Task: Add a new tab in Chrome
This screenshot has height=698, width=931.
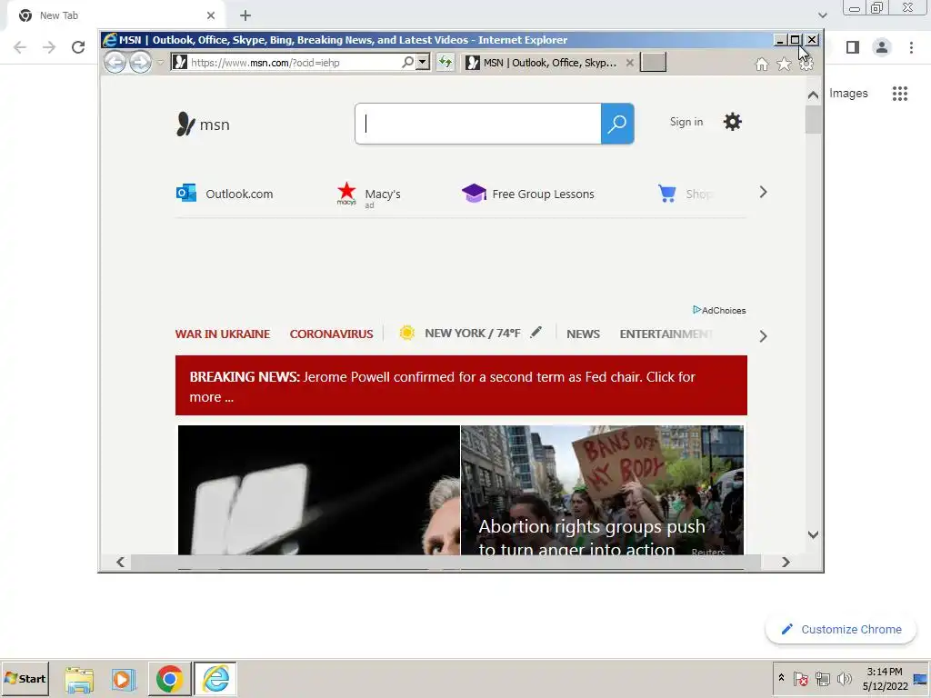Action: coord(245,15)
